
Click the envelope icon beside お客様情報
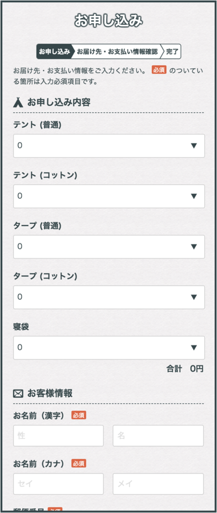tap(18, 393)
